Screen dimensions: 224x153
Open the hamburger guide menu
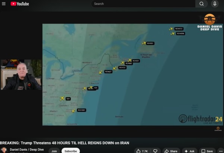pos(4,4)
